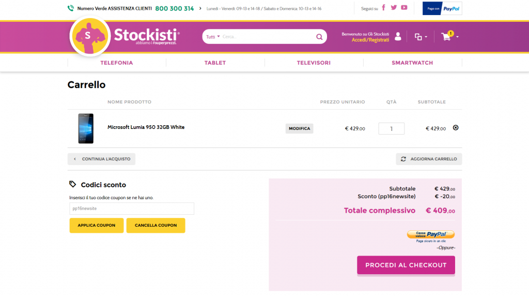Click the green phone assistance icon

(70, 8)
